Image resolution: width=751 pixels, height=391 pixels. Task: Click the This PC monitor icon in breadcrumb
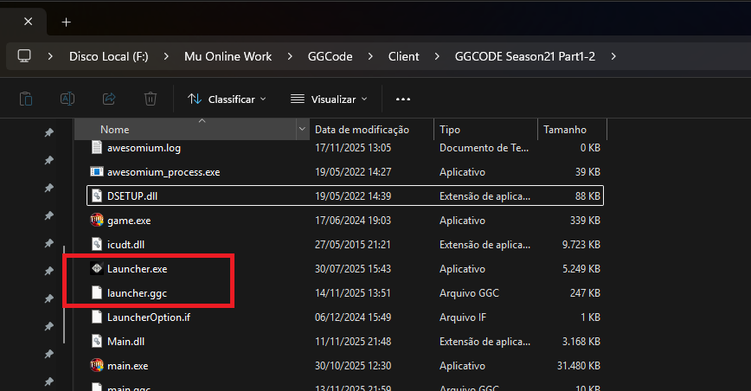(x=24, y=56)
